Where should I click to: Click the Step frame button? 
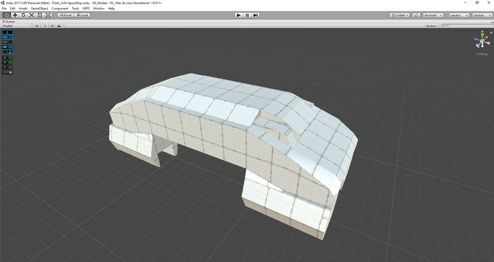point(255,15)
